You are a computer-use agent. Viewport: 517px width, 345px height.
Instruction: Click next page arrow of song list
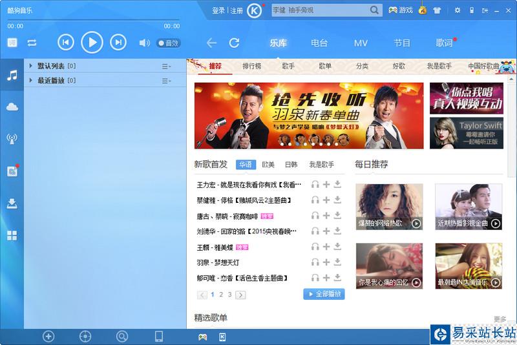[240, 295]
